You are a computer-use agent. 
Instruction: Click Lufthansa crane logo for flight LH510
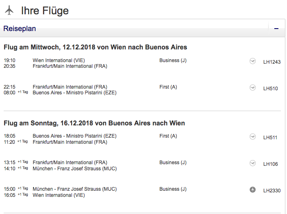click(x=253, y=88)
